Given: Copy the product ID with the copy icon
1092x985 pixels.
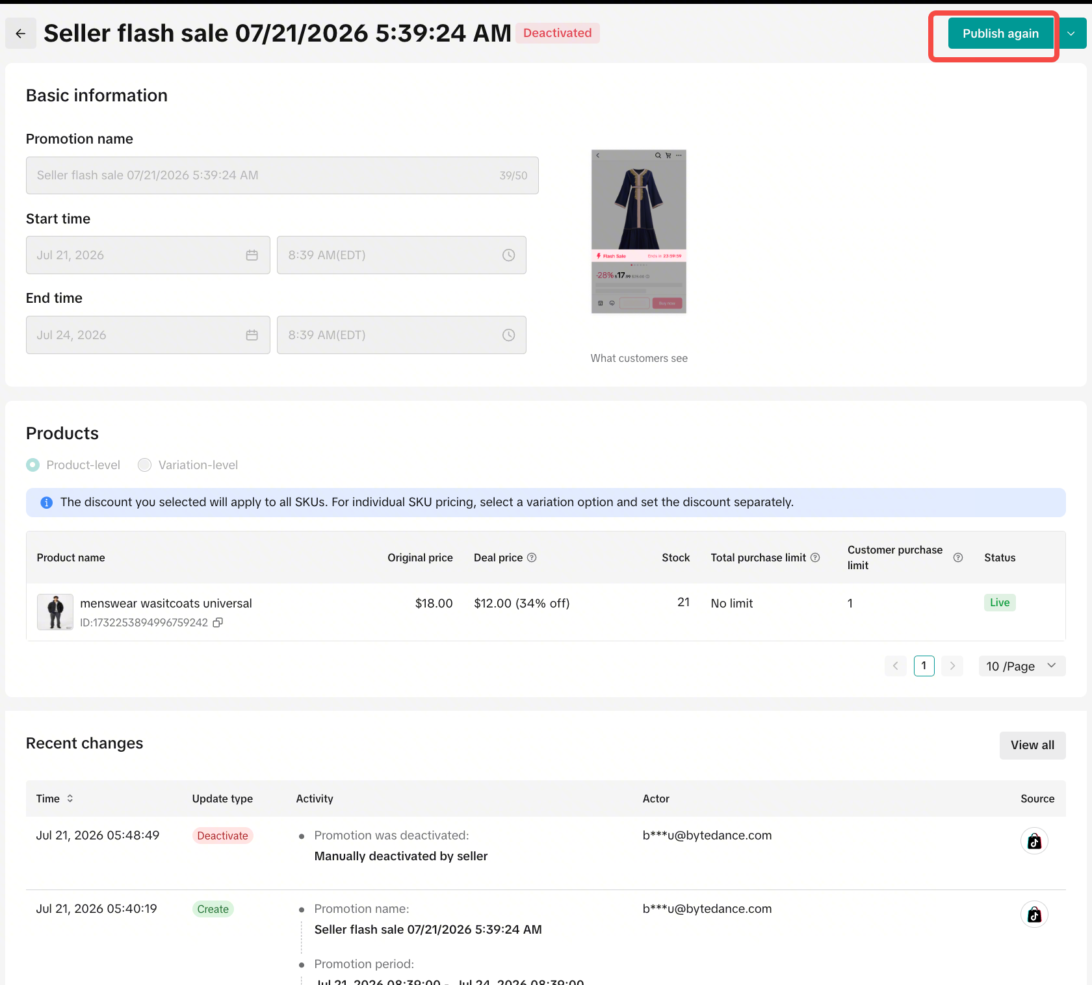Looking at the screenshot, I should coord(218,622).
